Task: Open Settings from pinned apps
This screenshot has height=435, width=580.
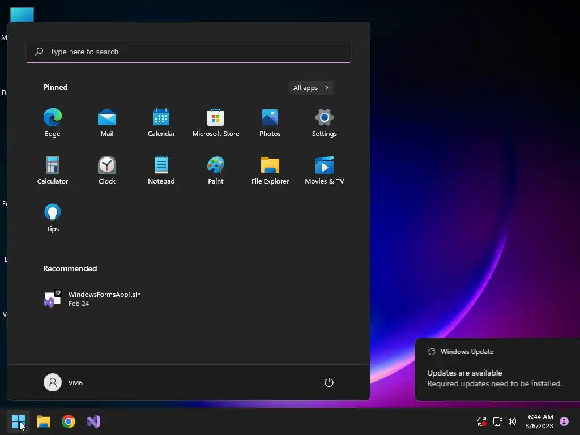Action: (x=325, y=123)
